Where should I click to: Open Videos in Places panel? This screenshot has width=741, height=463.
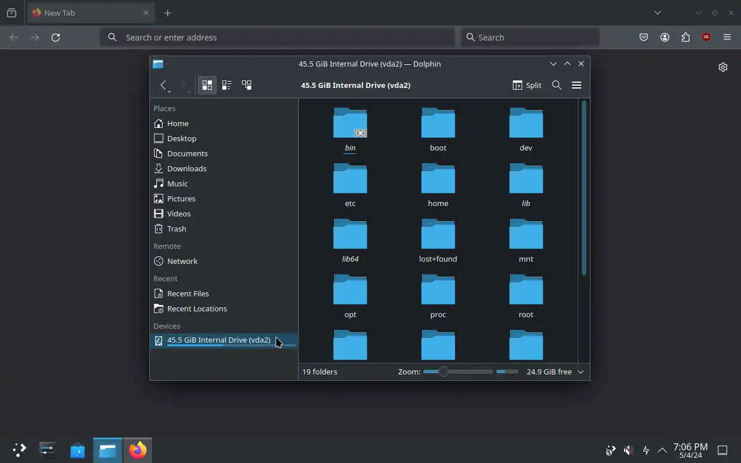224,214
